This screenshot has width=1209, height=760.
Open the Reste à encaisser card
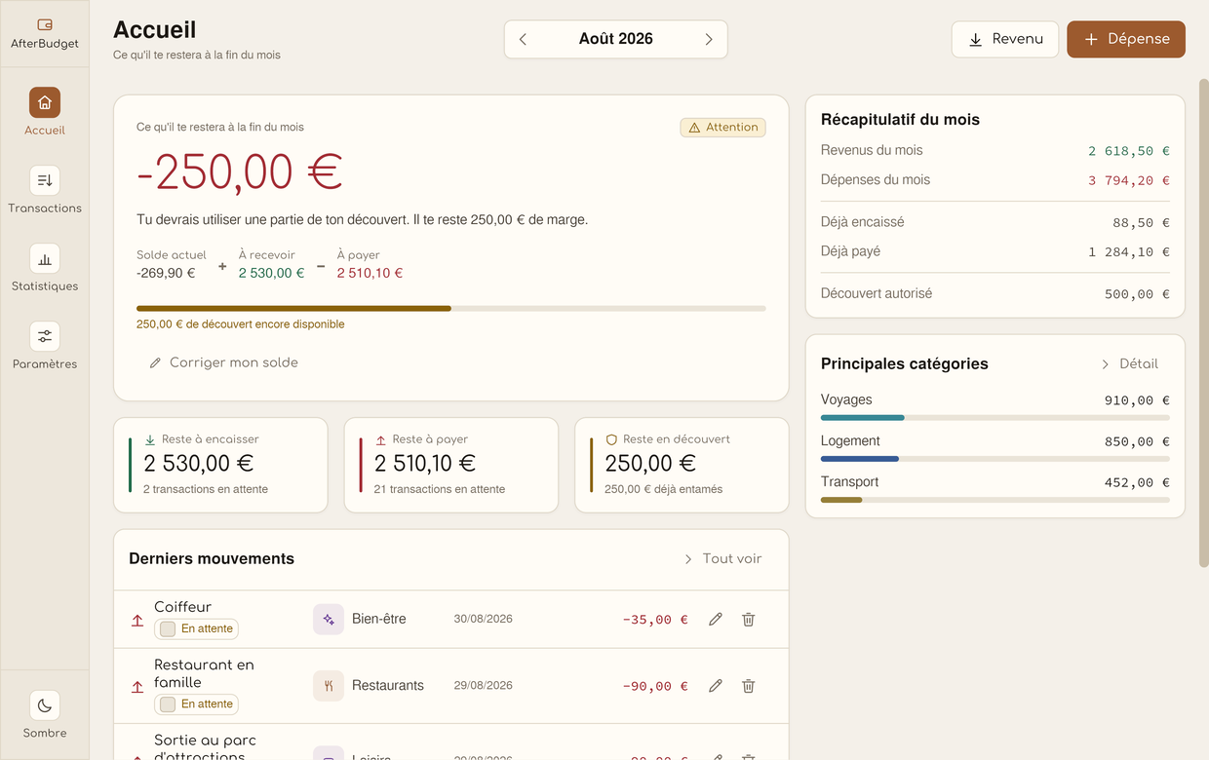click(x=220, y=465)
